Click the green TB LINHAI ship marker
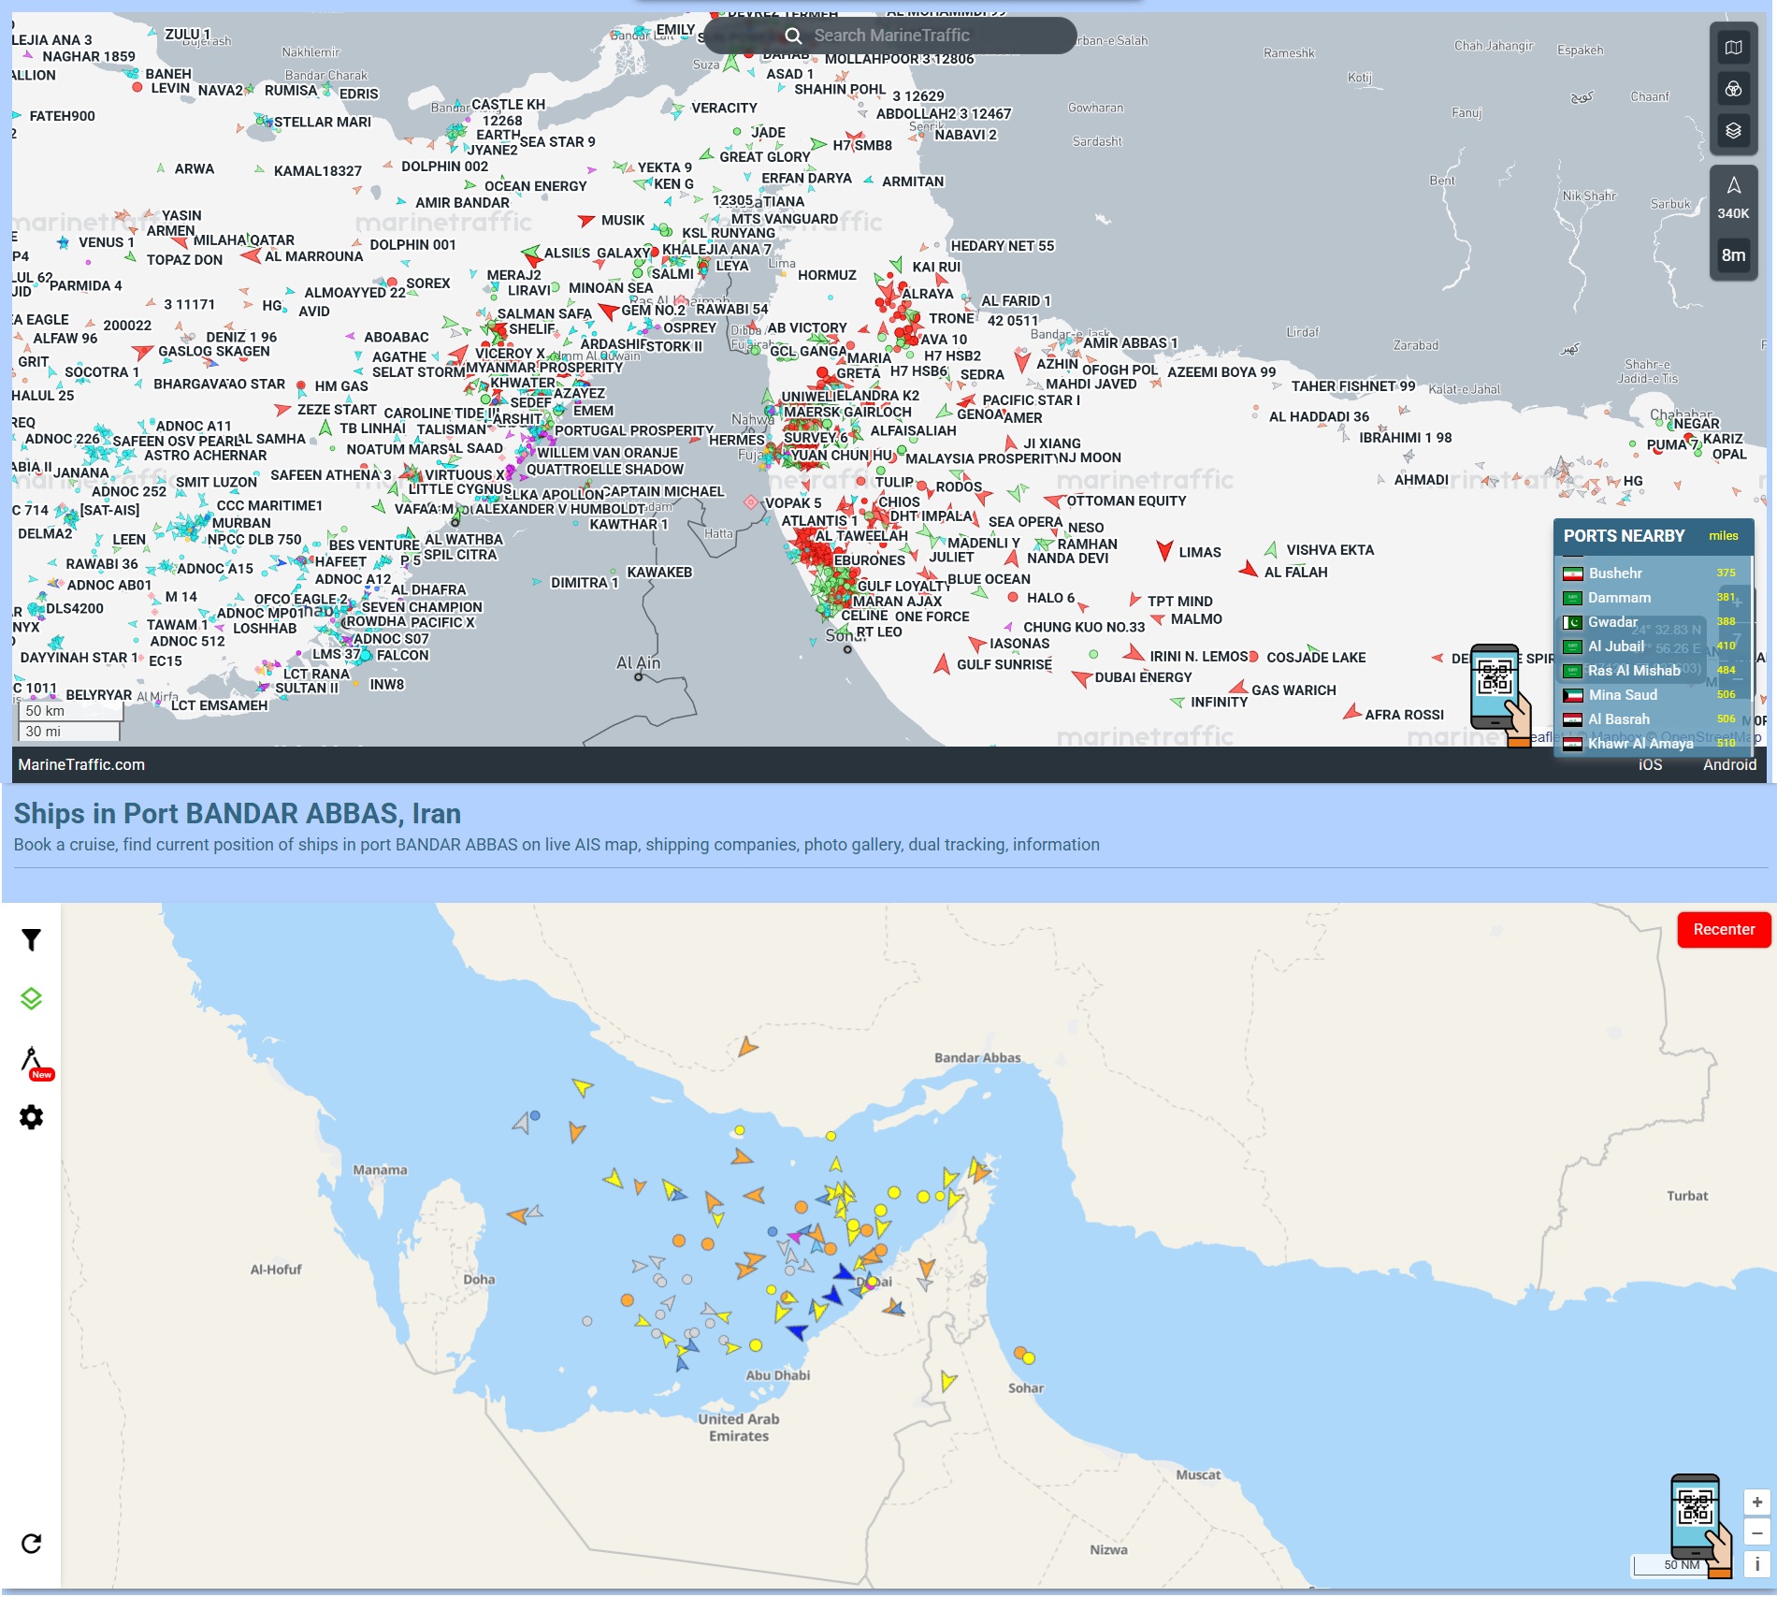The width and height of the screenshot is (1777, 1597). click(325, 428)
